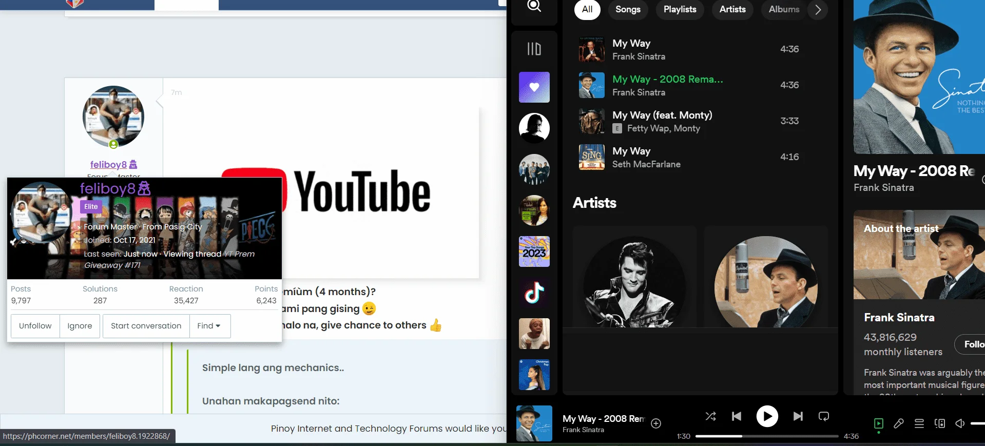Select the Artists filter chip
985x446 pixels.
click(x=732, y=9)
